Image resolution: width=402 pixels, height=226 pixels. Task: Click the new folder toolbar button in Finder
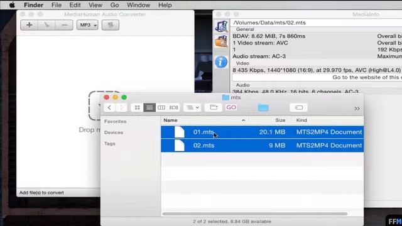tap(214, 107)
